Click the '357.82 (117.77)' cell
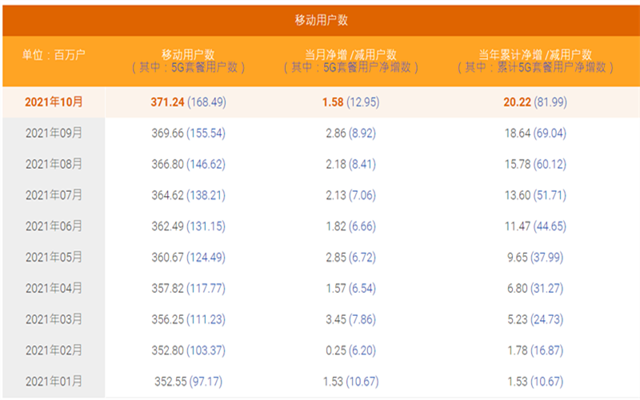The image size is (640, 400). (189, 288)
